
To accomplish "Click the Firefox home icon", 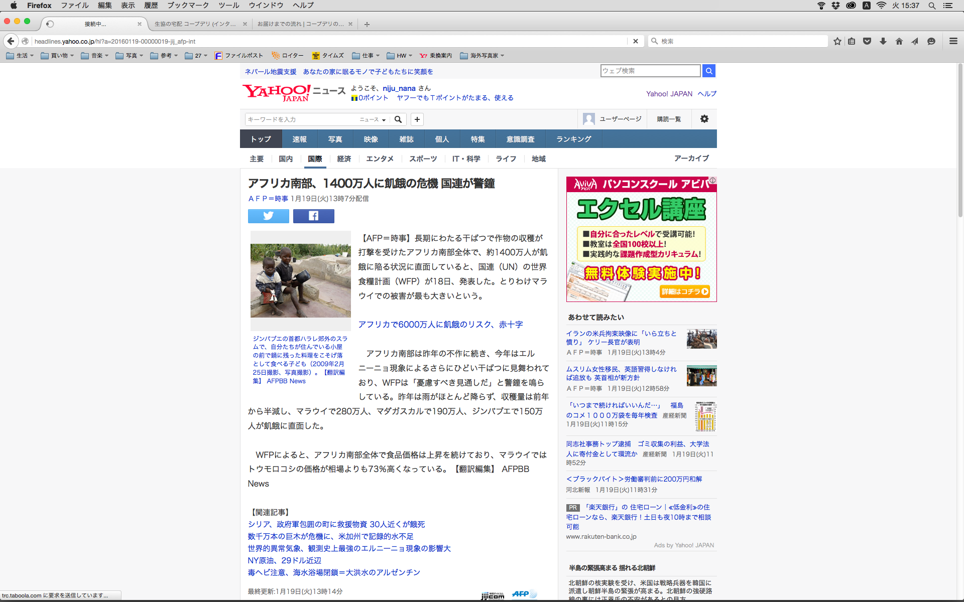I will pos(899,41).
